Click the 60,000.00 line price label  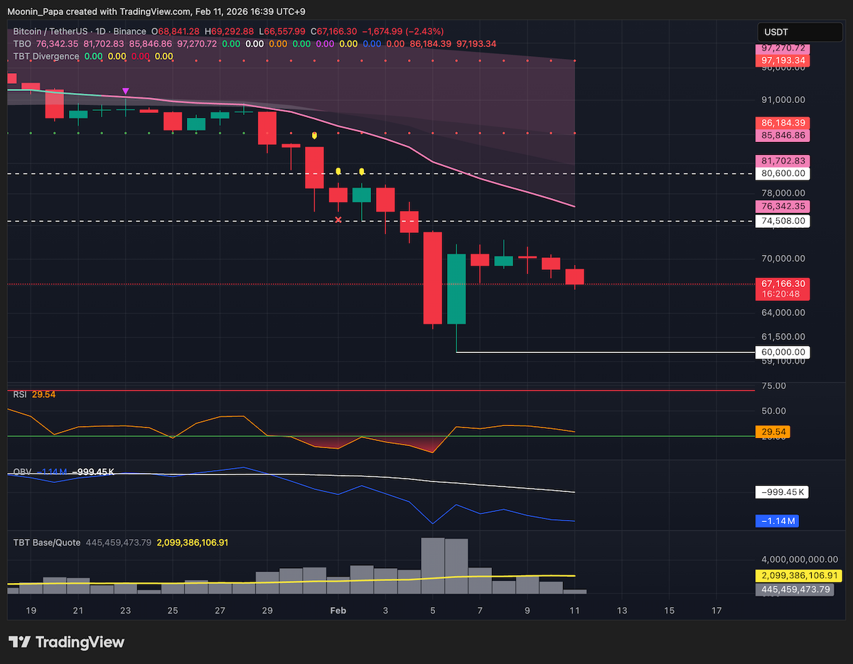[x=783, y=352]
